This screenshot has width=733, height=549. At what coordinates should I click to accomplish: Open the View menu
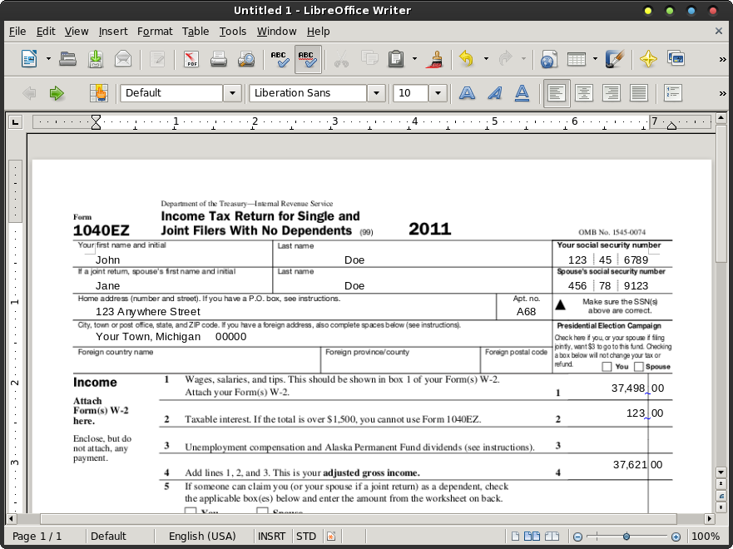77,32
